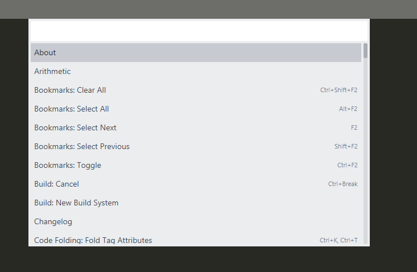Click the Ctrl+Break shortcut hint

(342, 184)
